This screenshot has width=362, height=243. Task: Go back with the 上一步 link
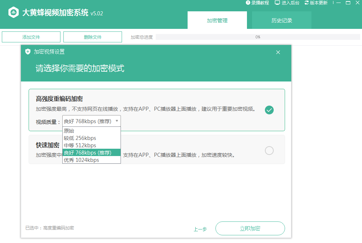[200, 229]
